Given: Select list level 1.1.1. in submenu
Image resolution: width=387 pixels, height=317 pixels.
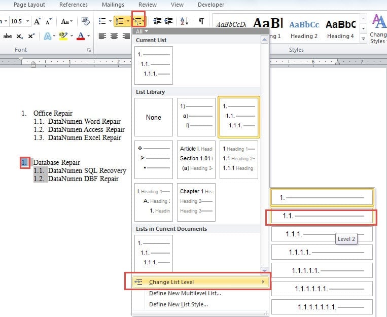Looking at the screenshot, I should pyautogui.click(x=322, y=234).
